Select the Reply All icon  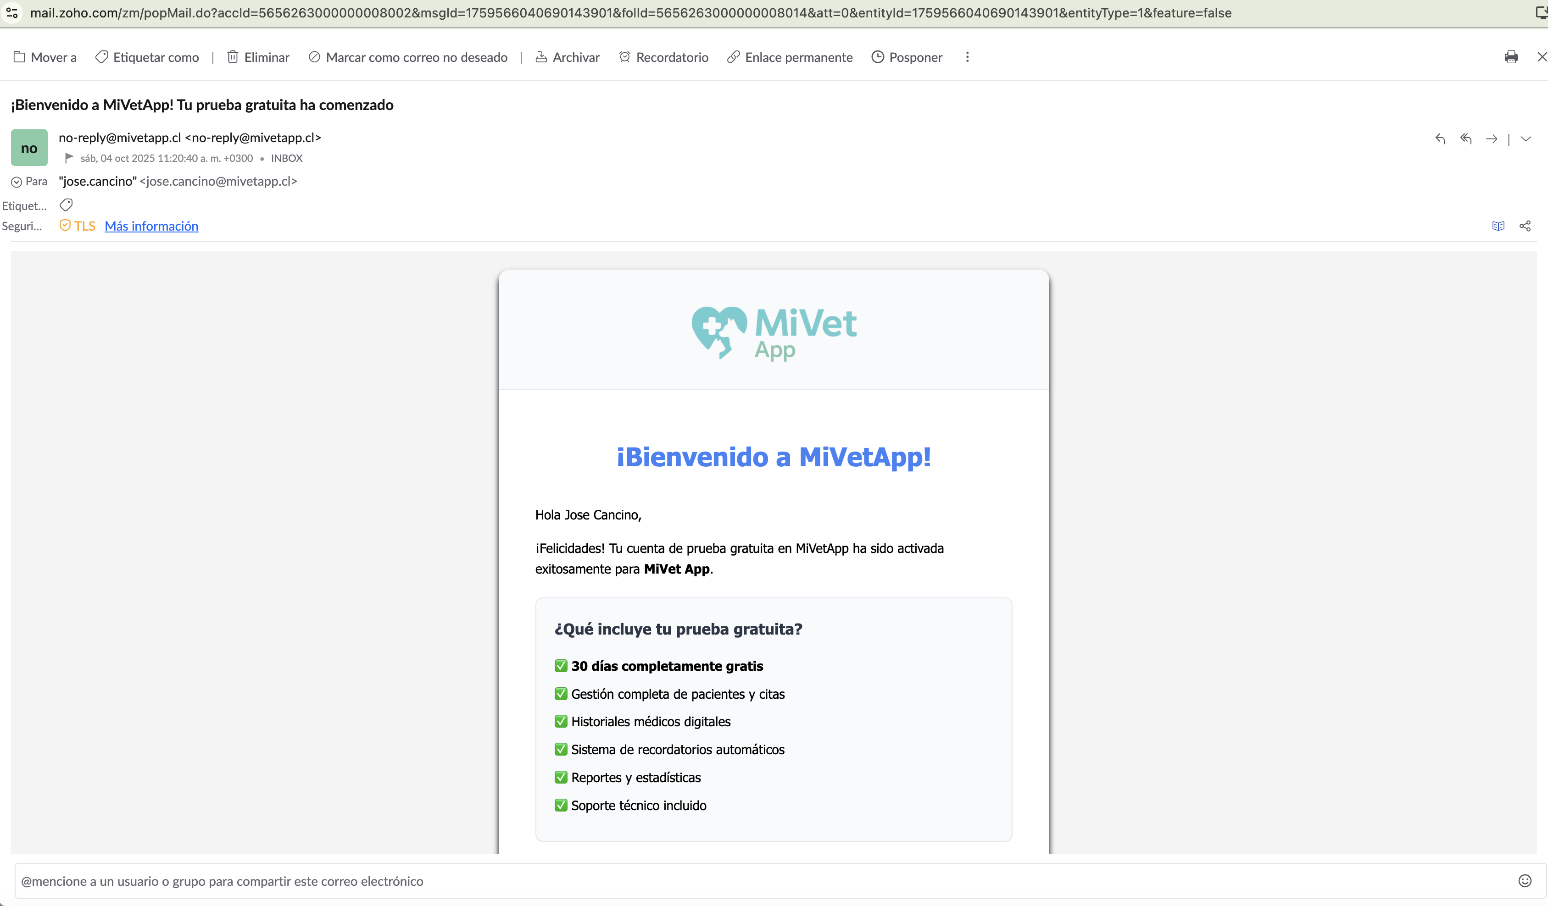[1466, 139]
